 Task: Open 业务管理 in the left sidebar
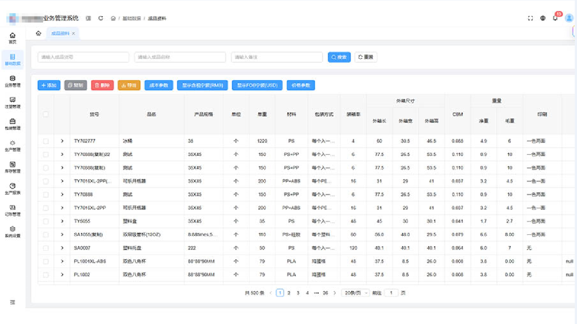pos(12,81)
